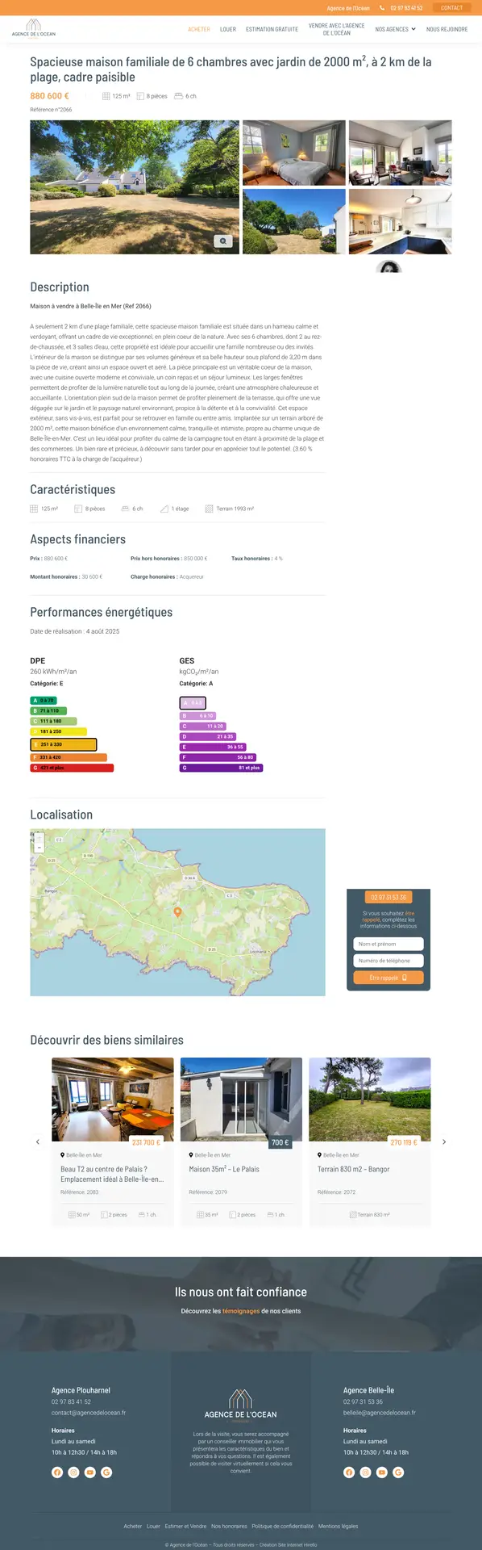Call Belle-Île footer number 02 97 31 53 36
This screenshot has height=1550, width=482.
pos(363,1402)
